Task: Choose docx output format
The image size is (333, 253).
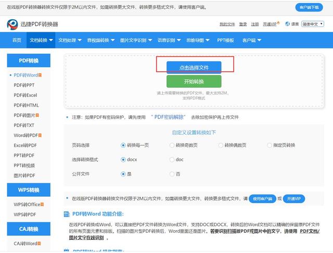Action: pyautogui.click(x=123, y=159)
